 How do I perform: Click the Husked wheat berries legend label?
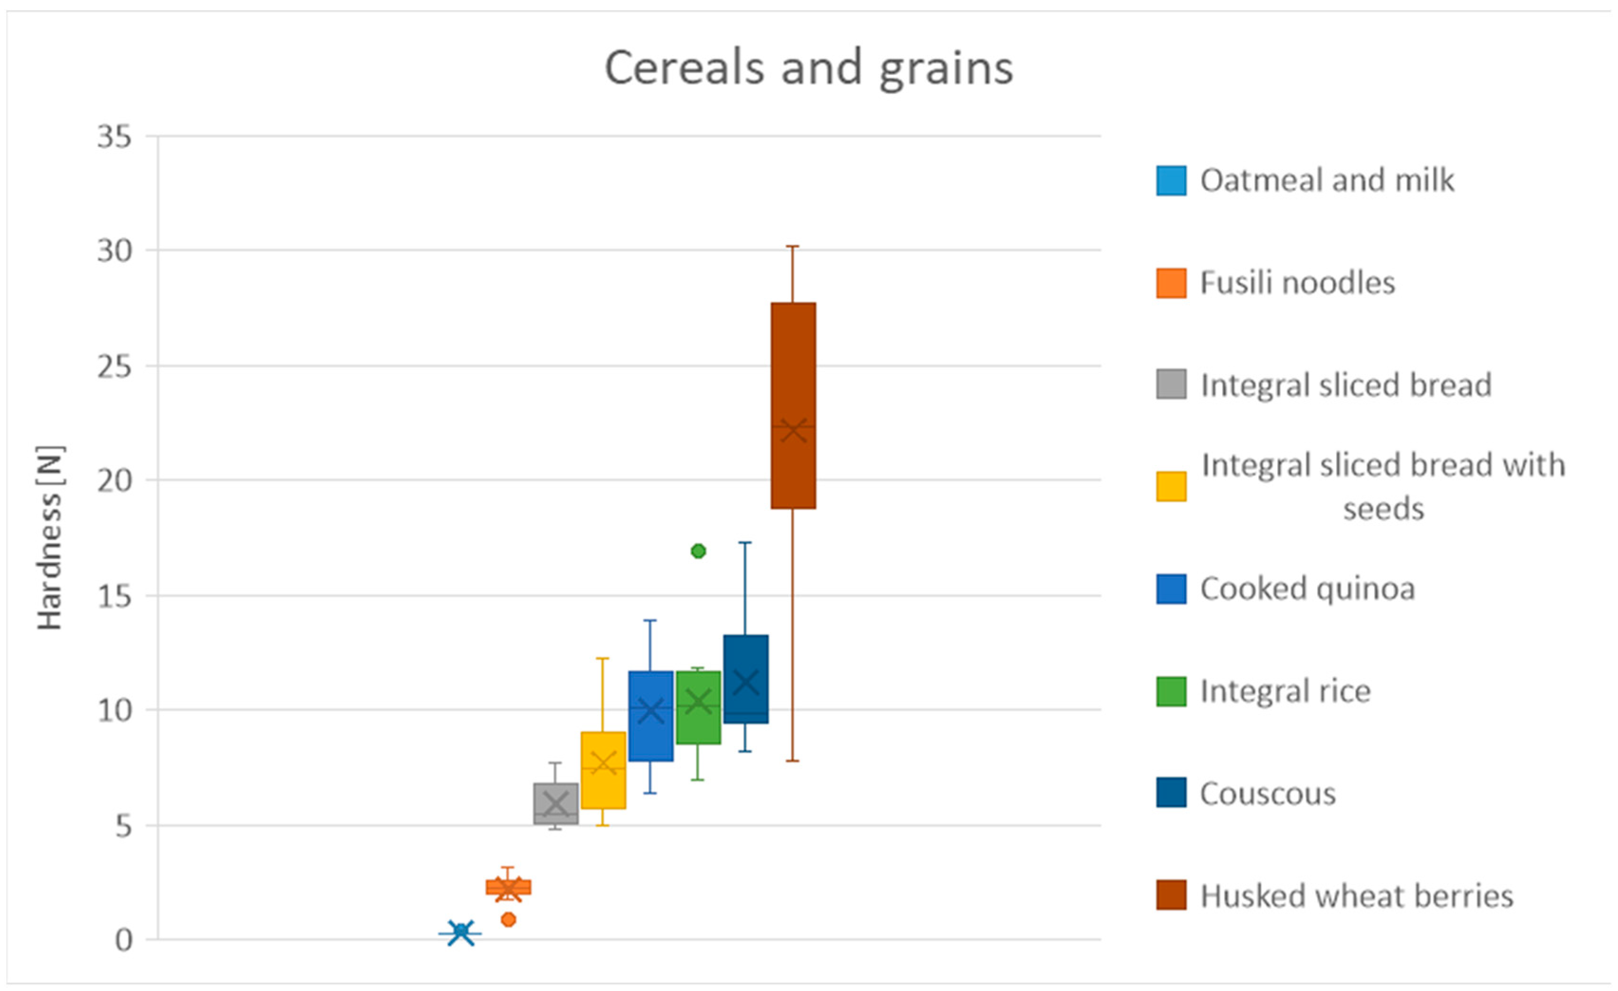pos(1357,896)
